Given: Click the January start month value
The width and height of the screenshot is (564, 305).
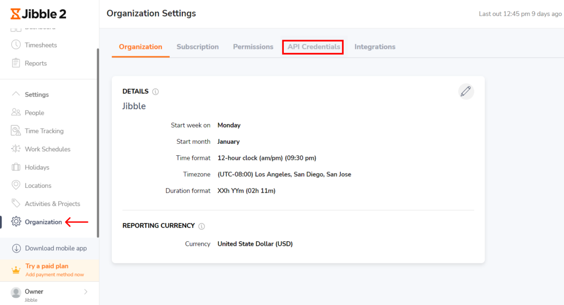Looking at the screenshot, I should click(228, 142).
